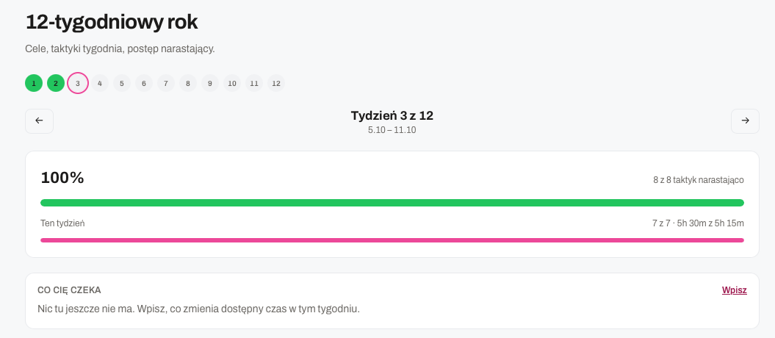Jump to week 12 circle
775x338 pixels.
[276, 83]
